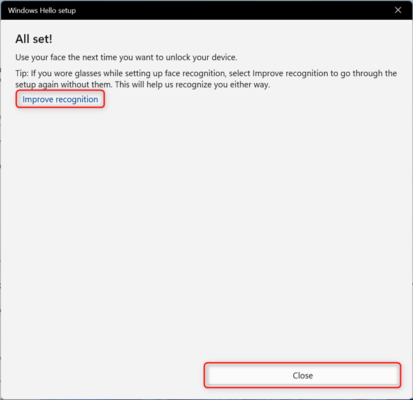Click the Close button in the dialog
Viewport: 413px width, 400px height.
(303, 375)
